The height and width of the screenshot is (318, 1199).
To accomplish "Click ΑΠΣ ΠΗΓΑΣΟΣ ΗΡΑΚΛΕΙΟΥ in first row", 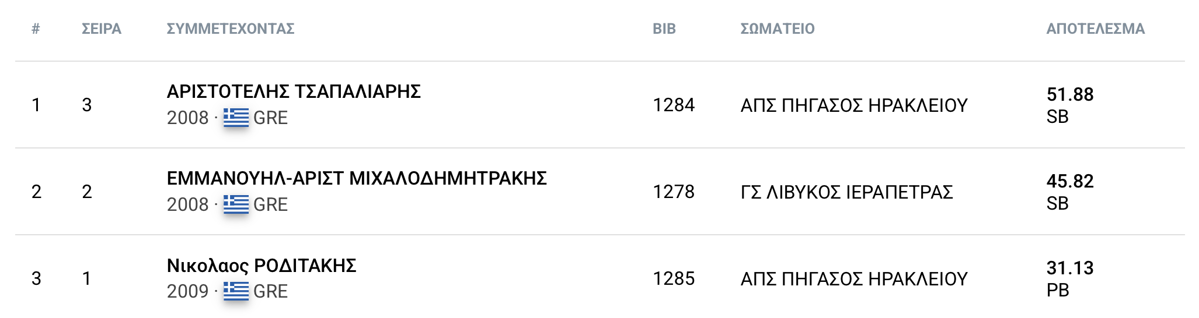I will [854, 105].
